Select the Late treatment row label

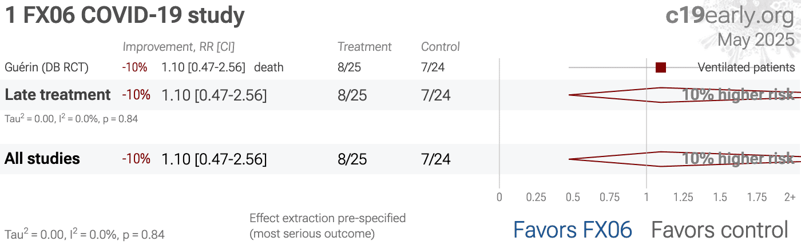point(57,95)
